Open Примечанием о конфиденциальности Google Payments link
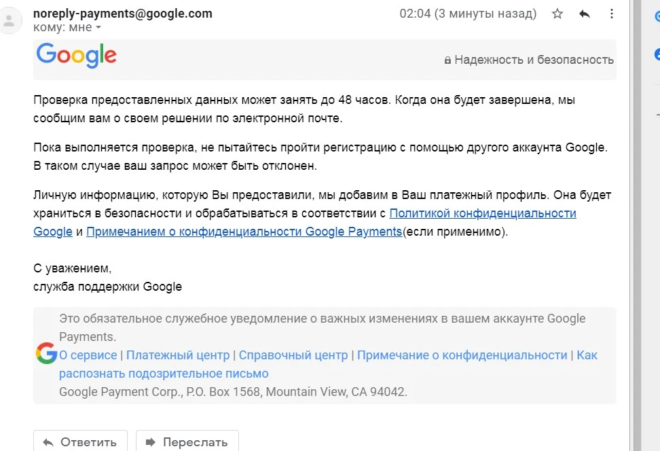The image size is (660, 451). pos(244,232)
